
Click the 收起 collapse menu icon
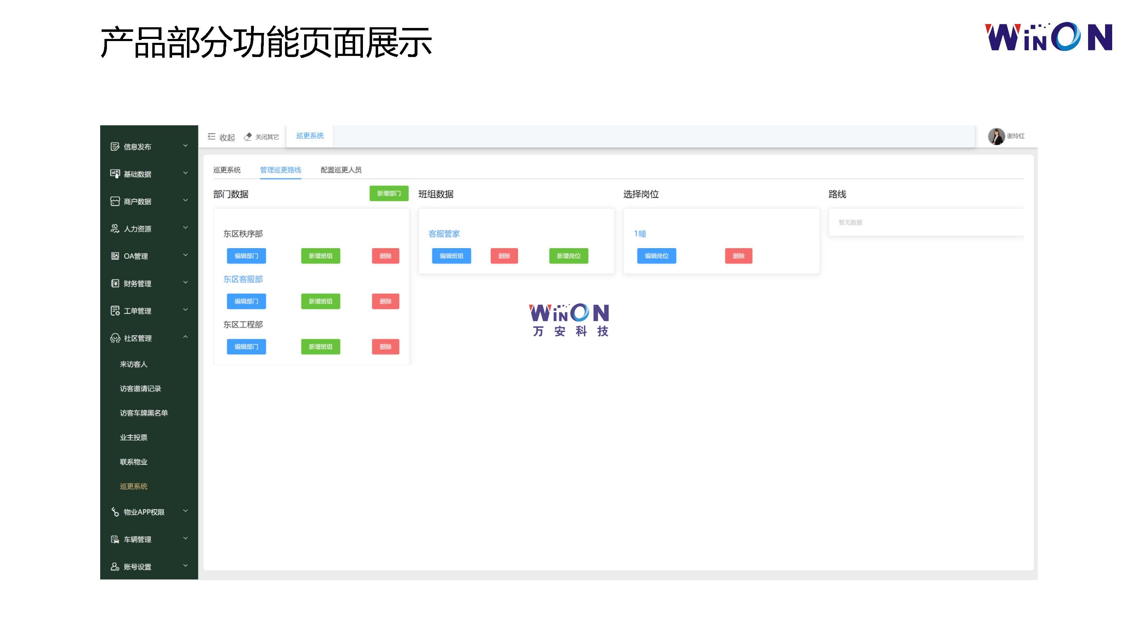pos(212,137)
